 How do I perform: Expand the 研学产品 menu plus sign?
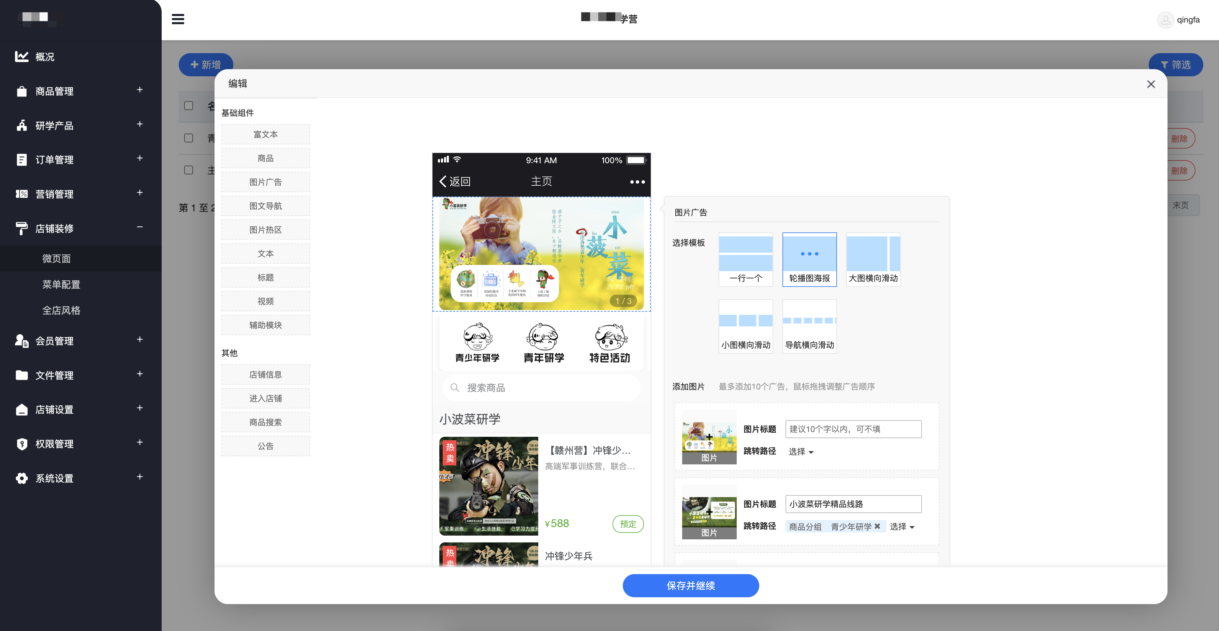coord(139,124)
